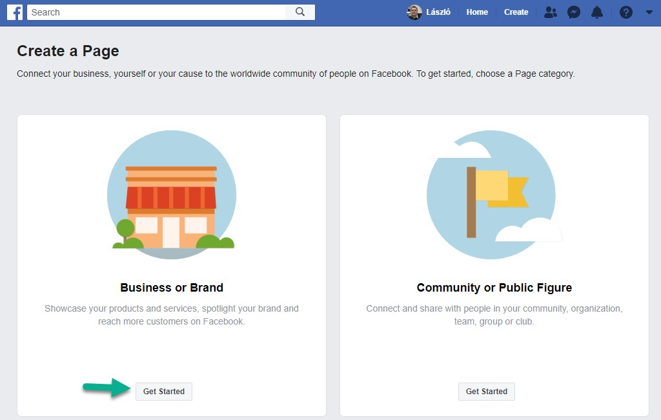Click the Facebook logo icon
661x420 pixels.
tap(15, 12)
